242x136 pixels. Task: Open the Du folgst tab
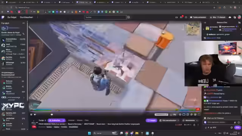pos(12,17)
